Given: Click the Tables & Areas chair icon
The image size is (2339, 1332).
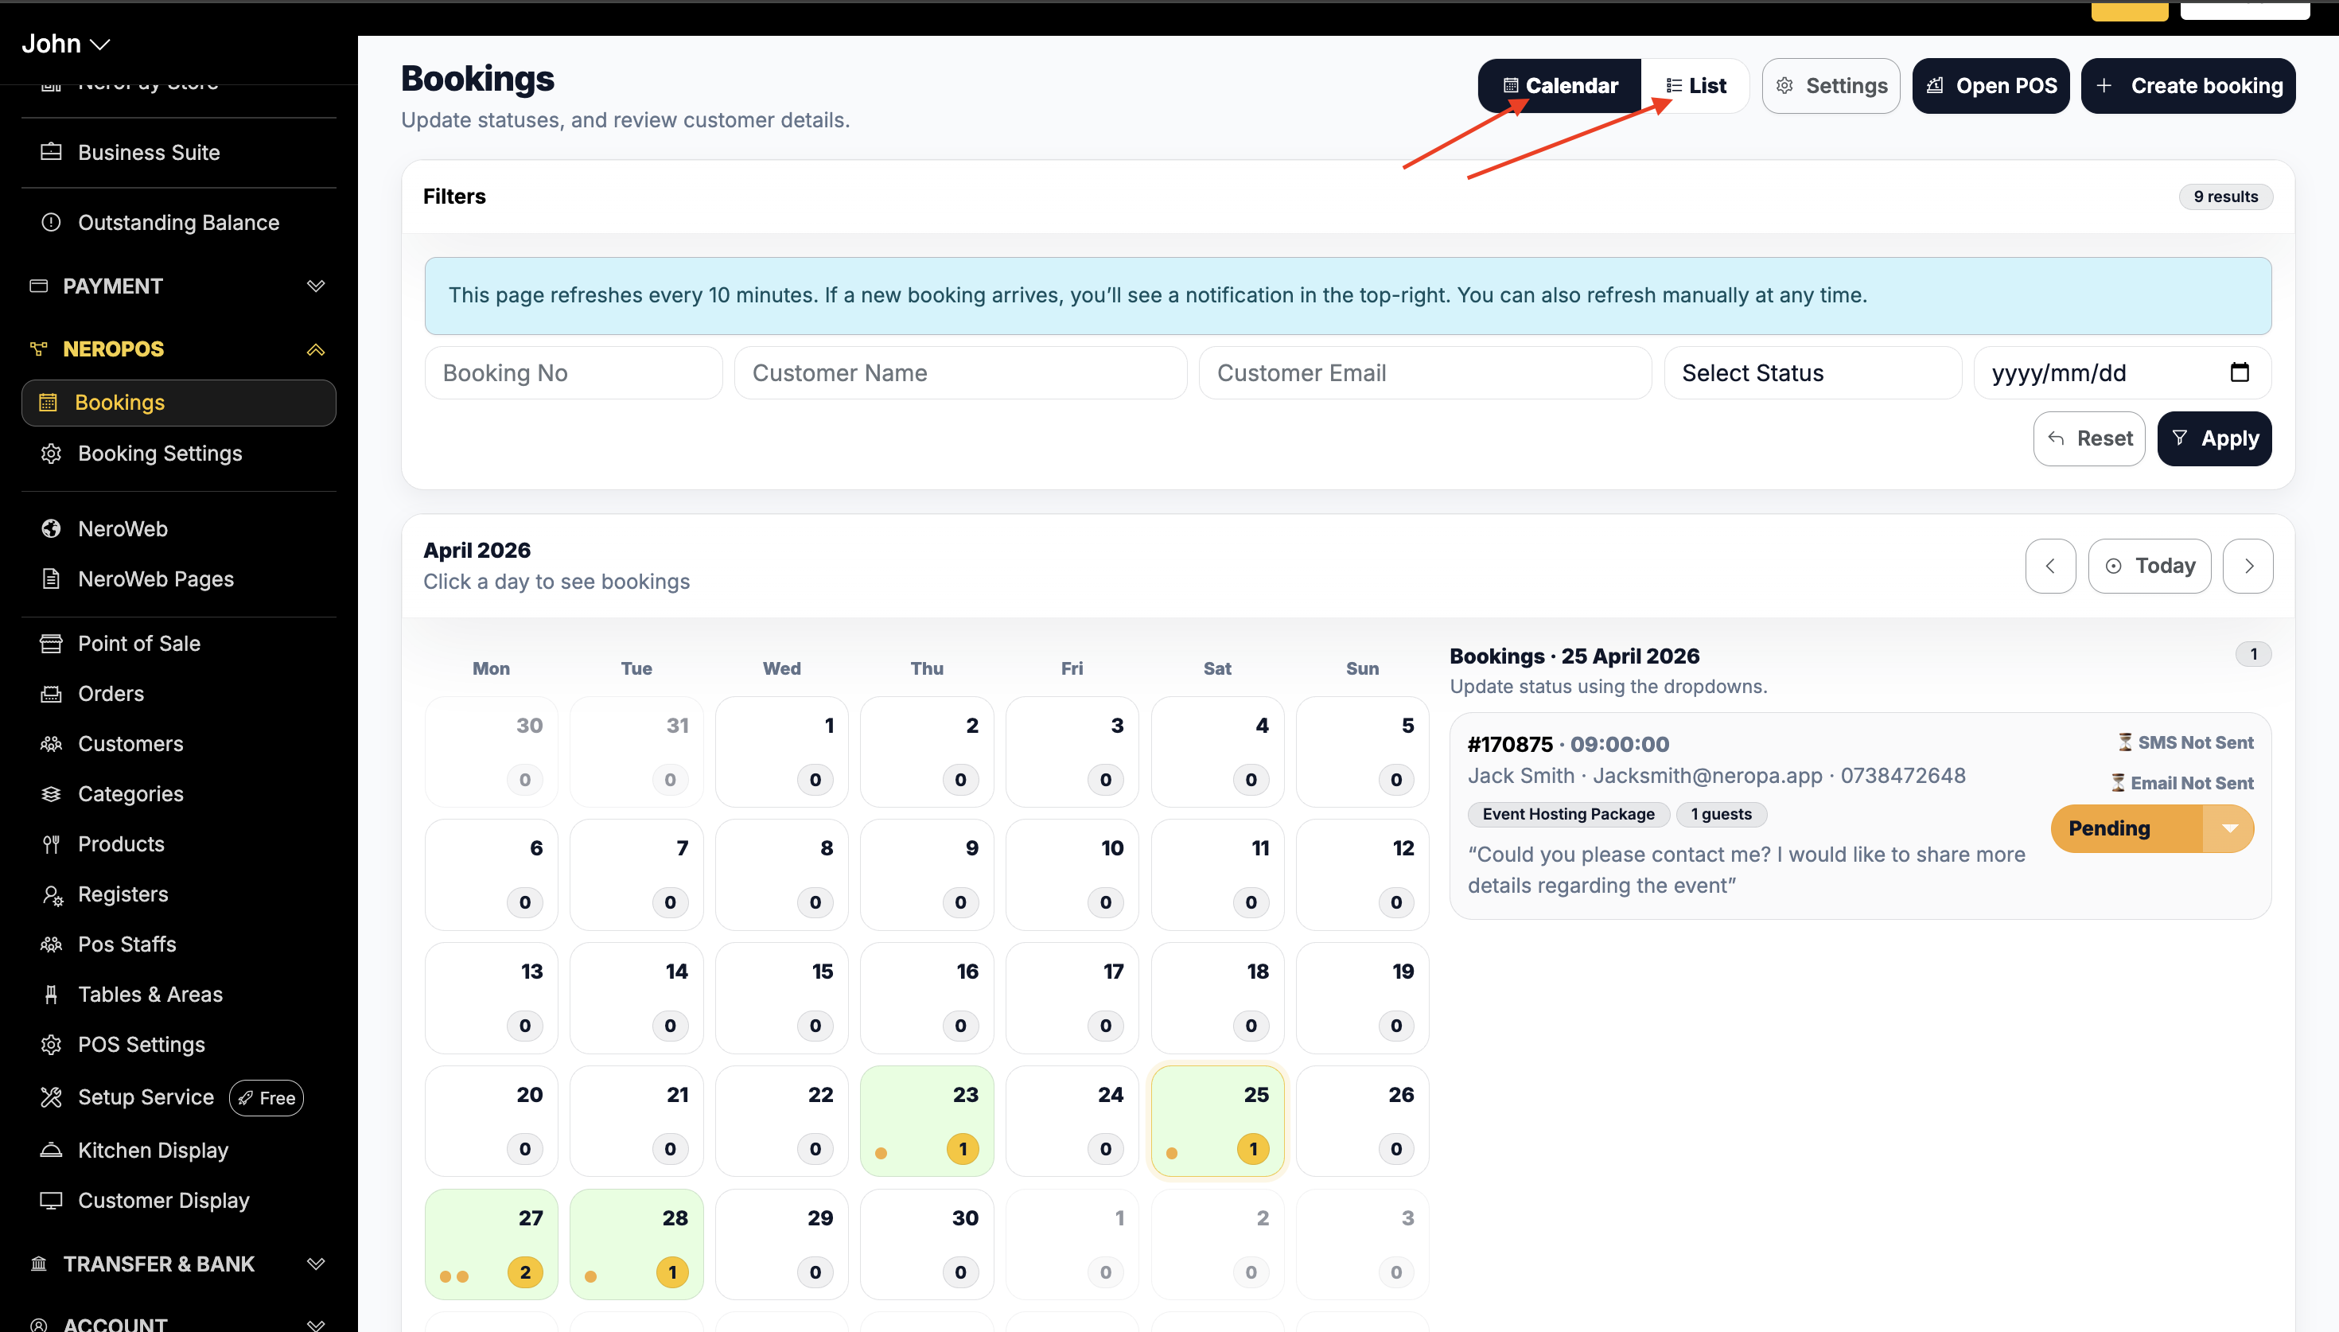Looking at the screenshot, I should click(x=51, y=995).
